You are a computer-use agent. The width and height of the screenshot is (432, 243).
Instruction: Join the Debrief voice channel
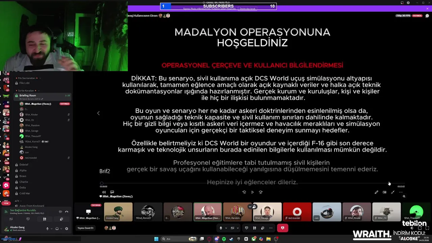point(43,165)
